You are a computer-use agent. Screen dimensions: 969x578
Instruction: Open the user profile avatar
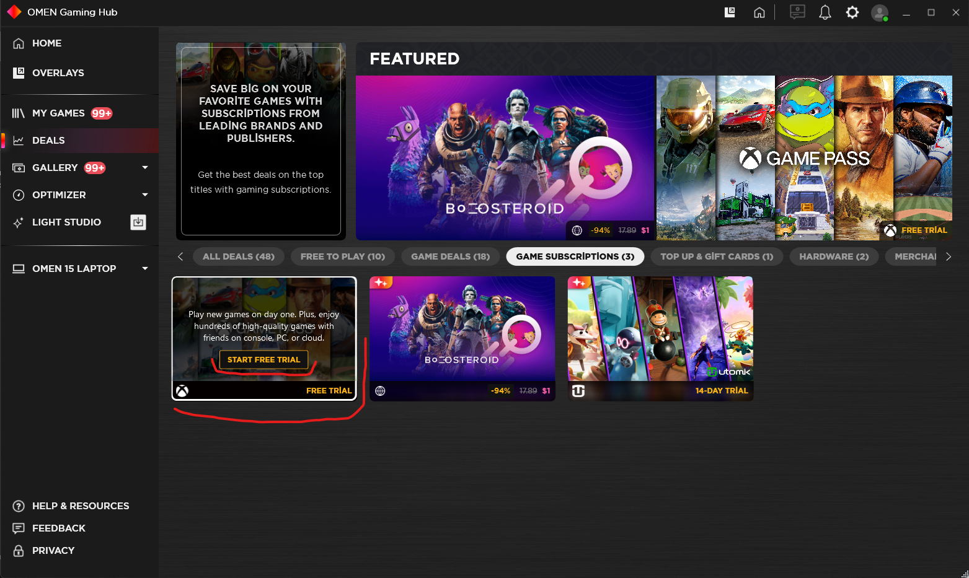880,12
